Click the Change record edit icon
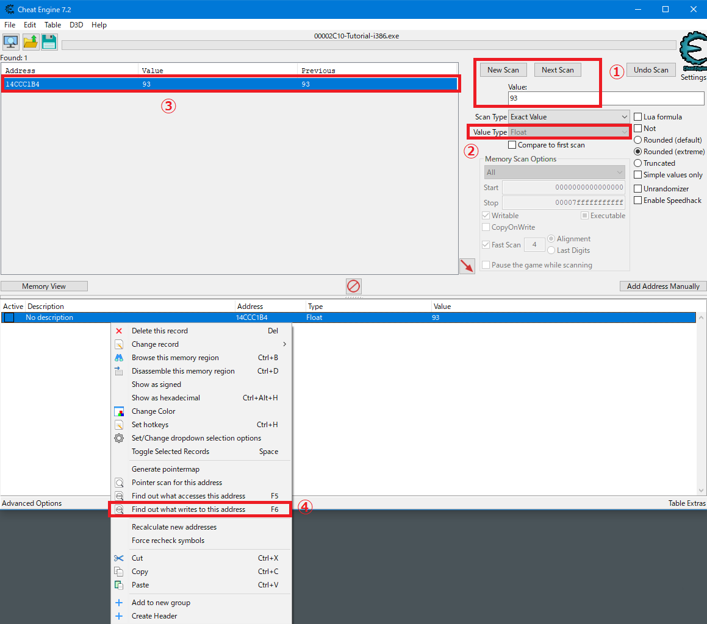This screenshot has width=707, height=624. pos(119,344)
